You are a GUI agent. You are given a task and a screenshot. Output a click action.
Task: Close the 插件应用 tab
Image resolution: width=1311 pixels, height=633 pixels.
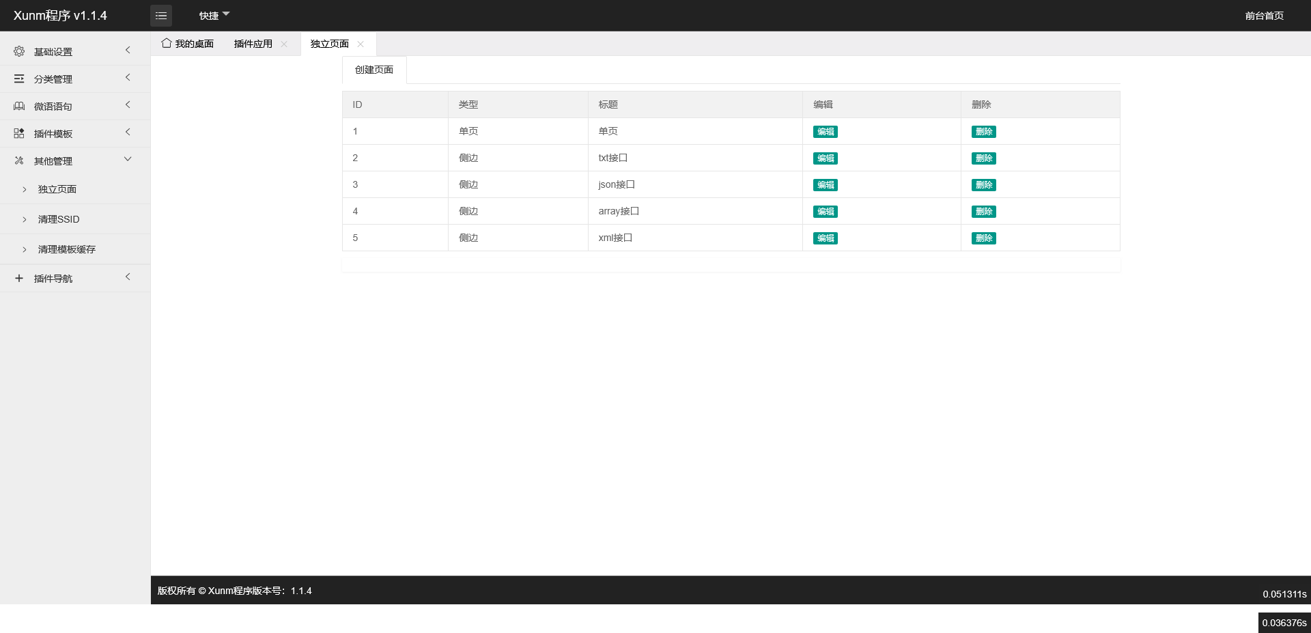tap(284, 44)
